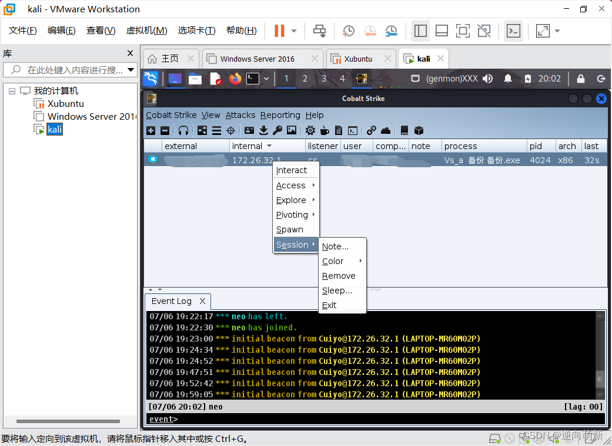Open the listeners headphones icon
The width and height of the screenshot is (612, 446).
[x=183, y=130]
